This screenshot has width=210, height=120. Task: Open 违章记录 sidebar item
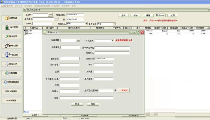click(11, 36)
